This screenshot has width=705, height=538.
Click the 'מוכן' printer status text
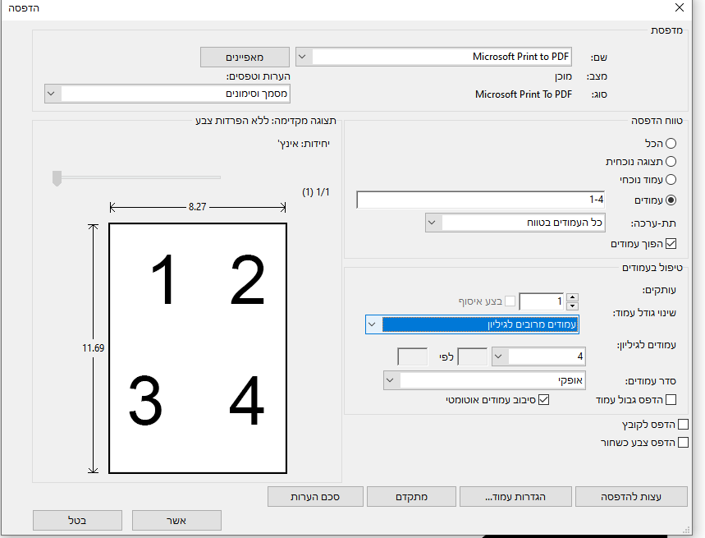pyautogui.click(x=563, y=76)
